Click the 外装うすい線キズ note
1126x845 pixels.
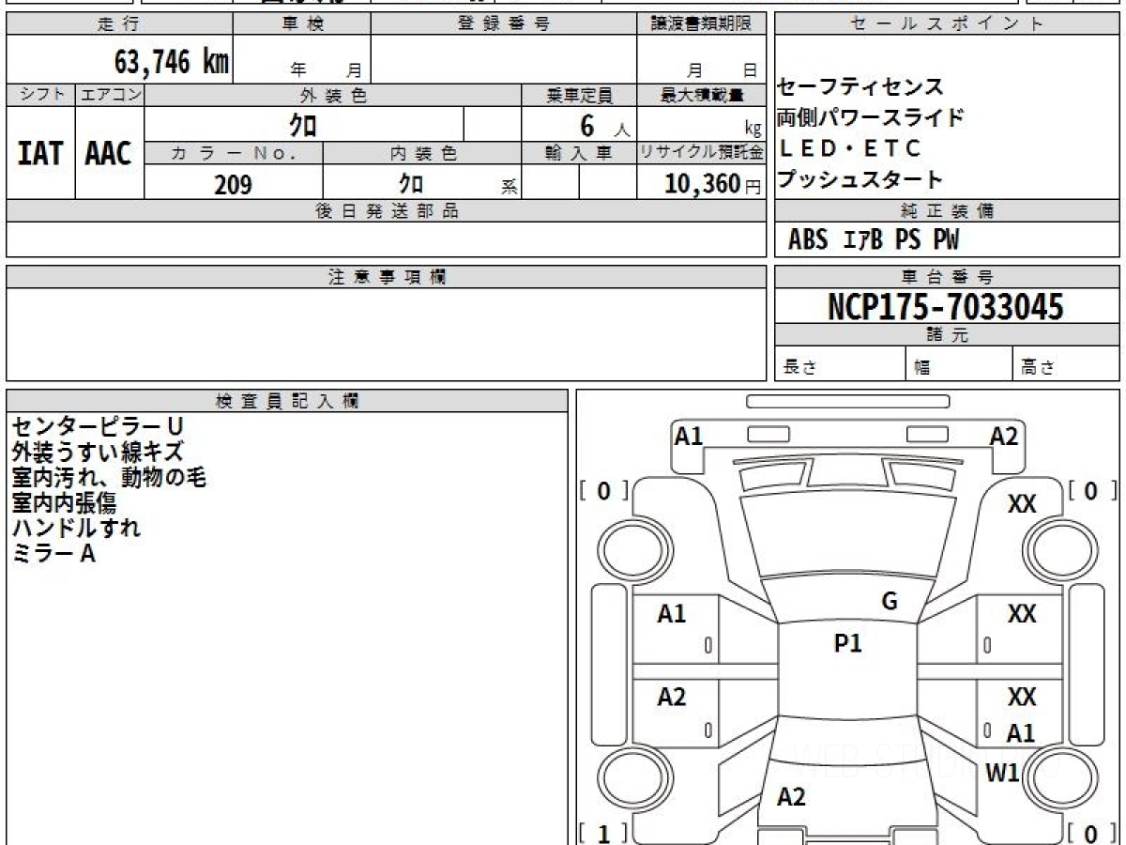click(x=98, y=452)
